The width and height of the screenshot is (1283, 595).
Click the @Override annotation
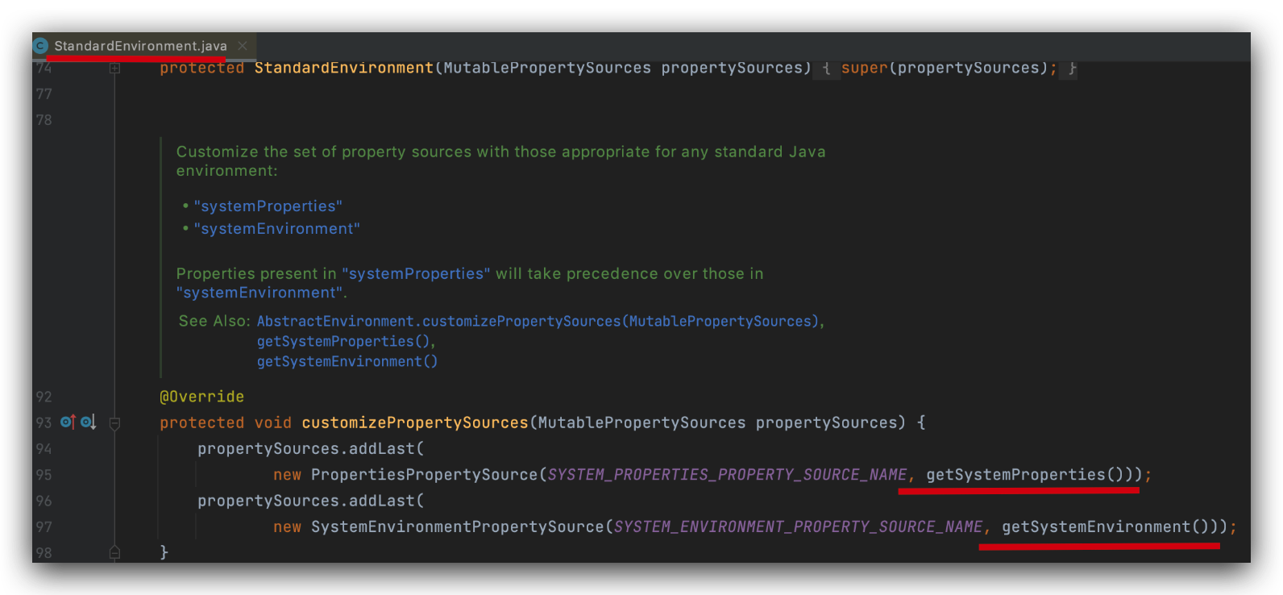coord(202,397)
